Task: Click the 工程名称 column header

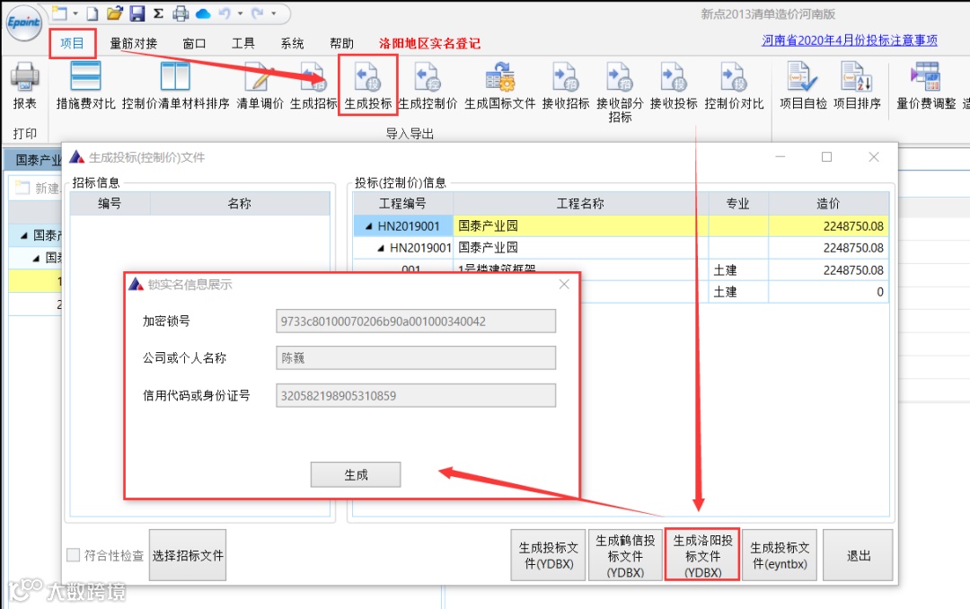Action: click(580, 203)
